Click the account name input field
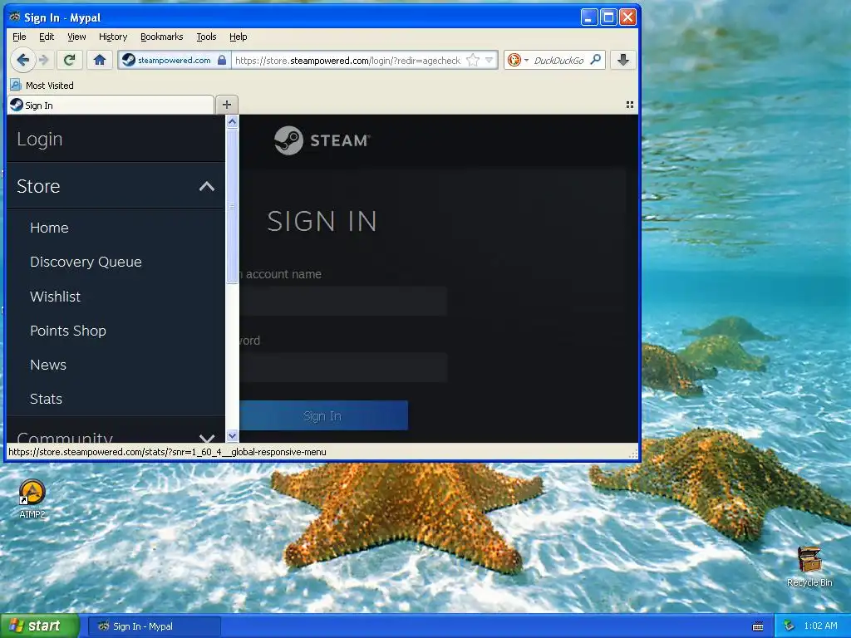 point(343,301)
